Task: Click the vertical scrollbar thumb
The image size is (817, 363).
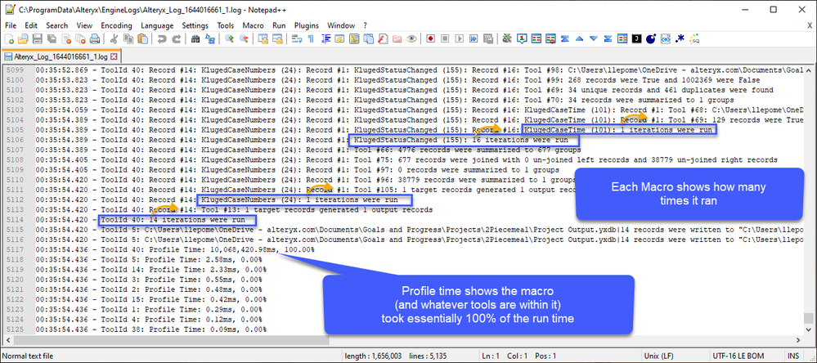Action: [x=808, y=318]
